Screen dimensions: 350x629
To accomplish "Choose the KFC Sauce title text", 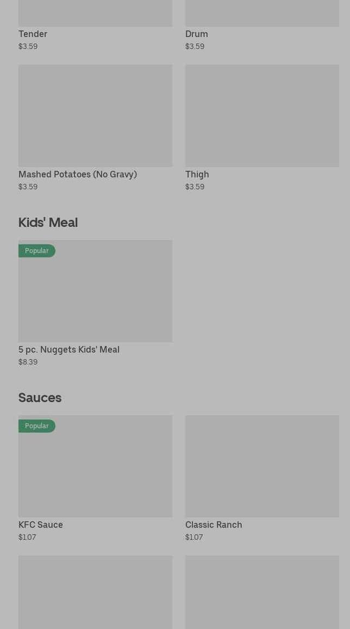I will [x=41, y=525].
